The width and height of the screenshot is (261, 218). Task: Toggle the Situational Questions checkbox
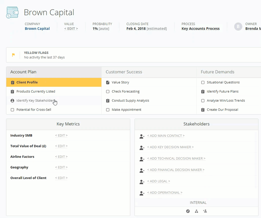[x=203, y=82]
